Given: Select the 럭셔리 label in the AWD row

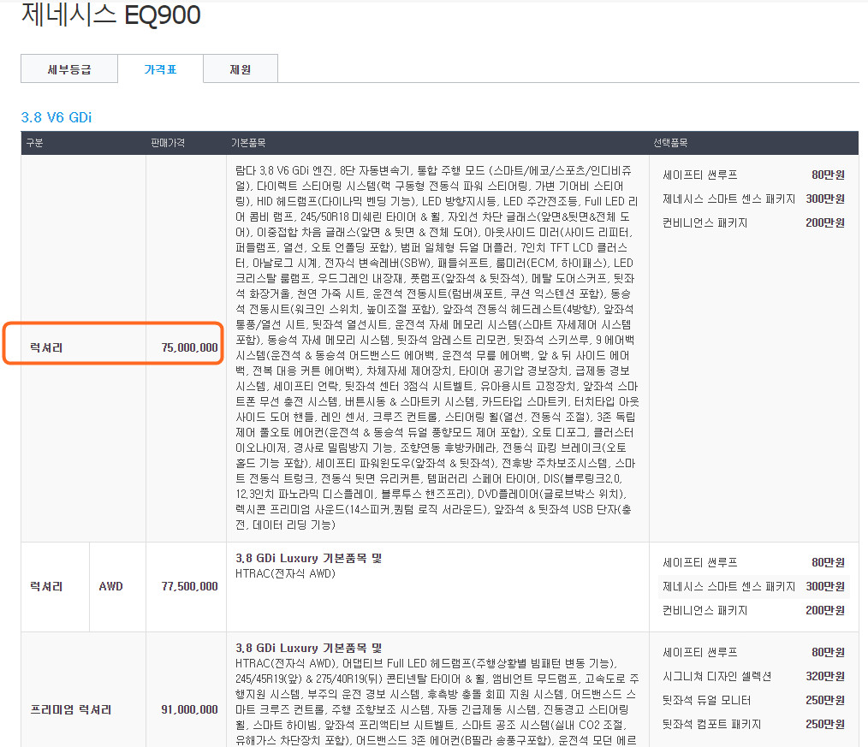Looking at the screenshot, I should click(46, 586).
